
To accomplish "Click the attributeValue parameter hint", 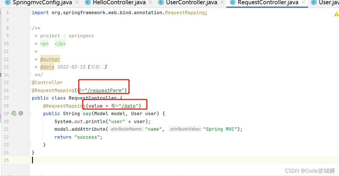I will [185, 129].
